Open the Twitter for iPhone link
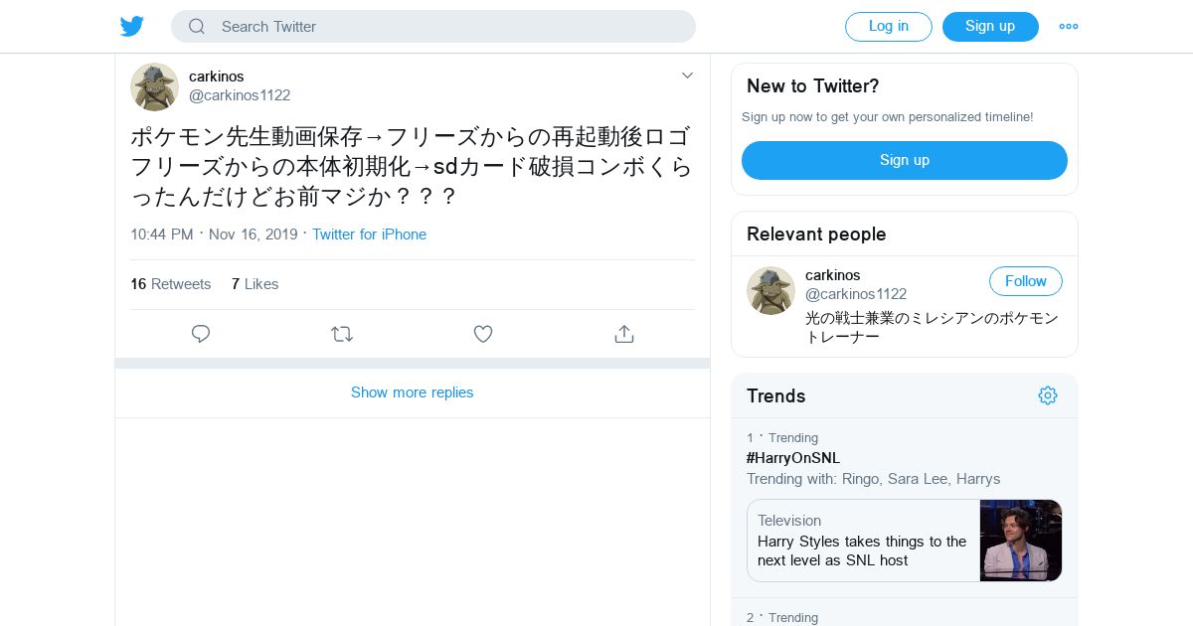 370,235
